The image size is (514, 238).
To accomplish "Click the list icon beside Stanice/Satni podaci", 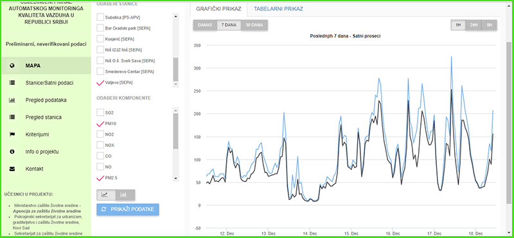I will [12, 83].
